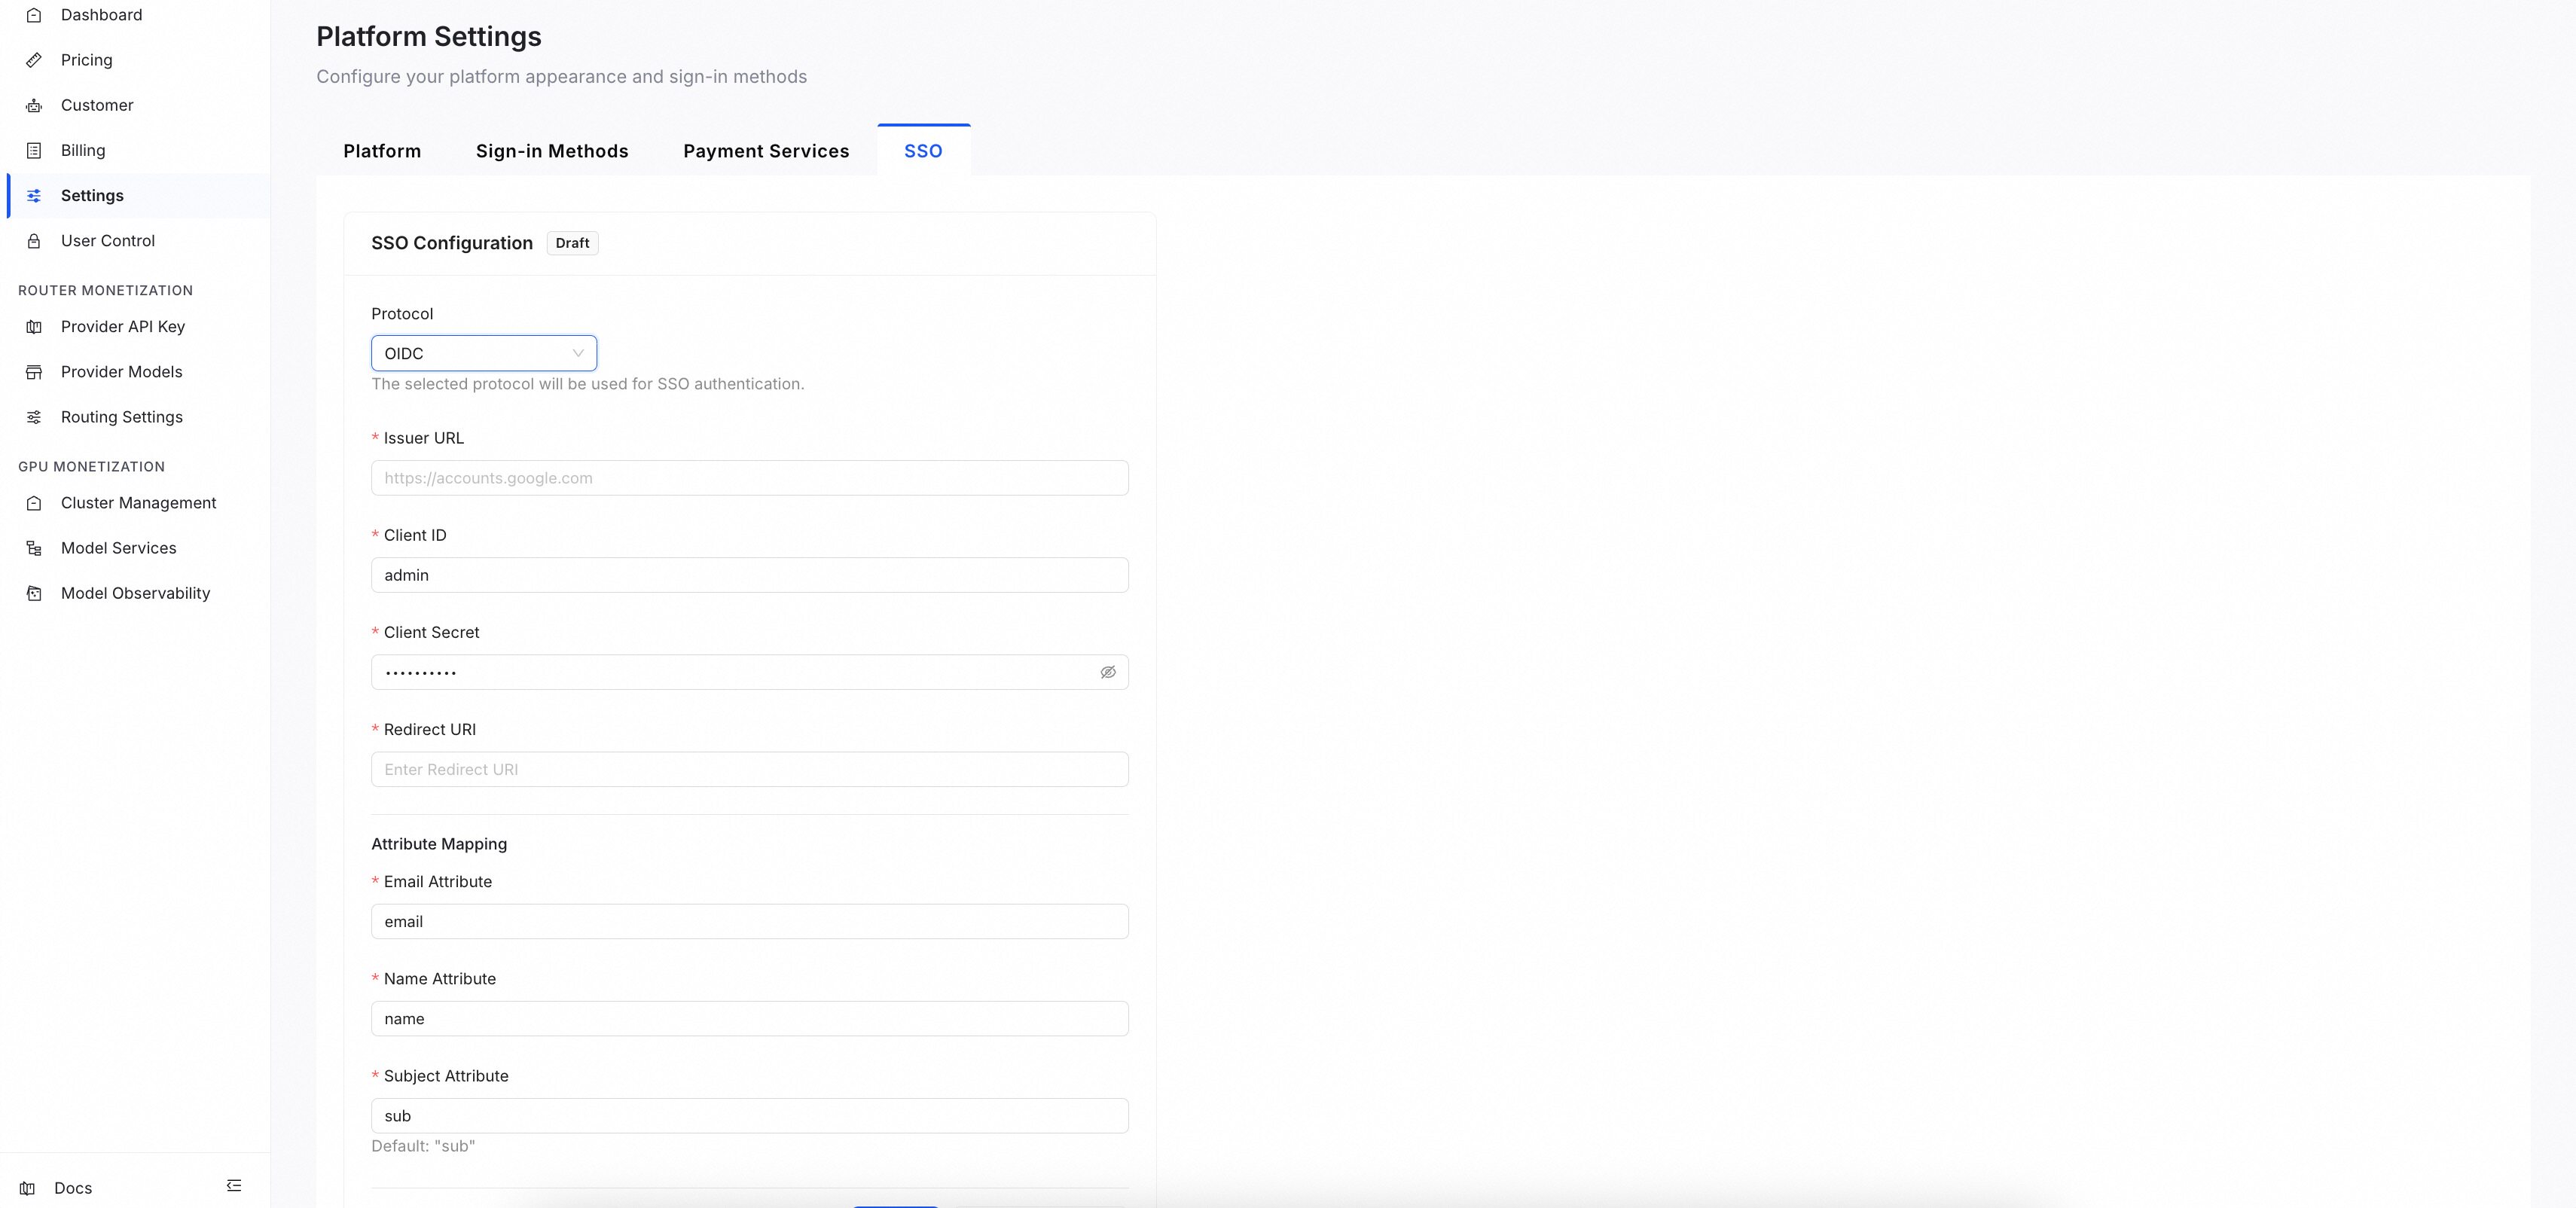Click the Subject Attribute input field
The image size is (2576, 1208).
coord(750,1116)
